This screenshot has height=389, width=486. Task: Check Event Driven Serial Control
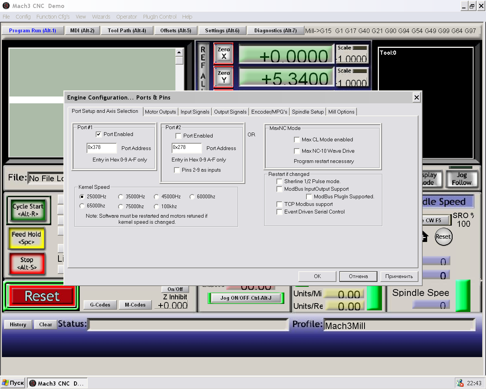[x=279, y=212]
